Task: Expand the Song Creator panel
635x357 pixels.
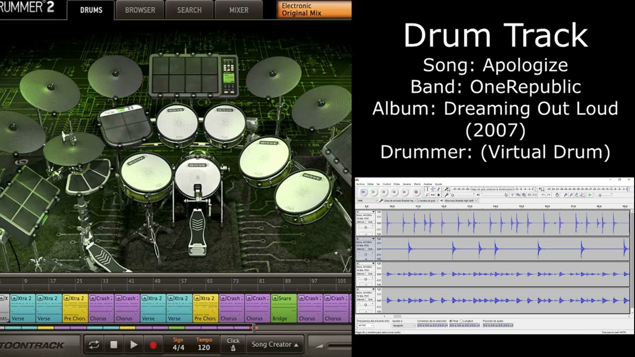Action: 275,344
